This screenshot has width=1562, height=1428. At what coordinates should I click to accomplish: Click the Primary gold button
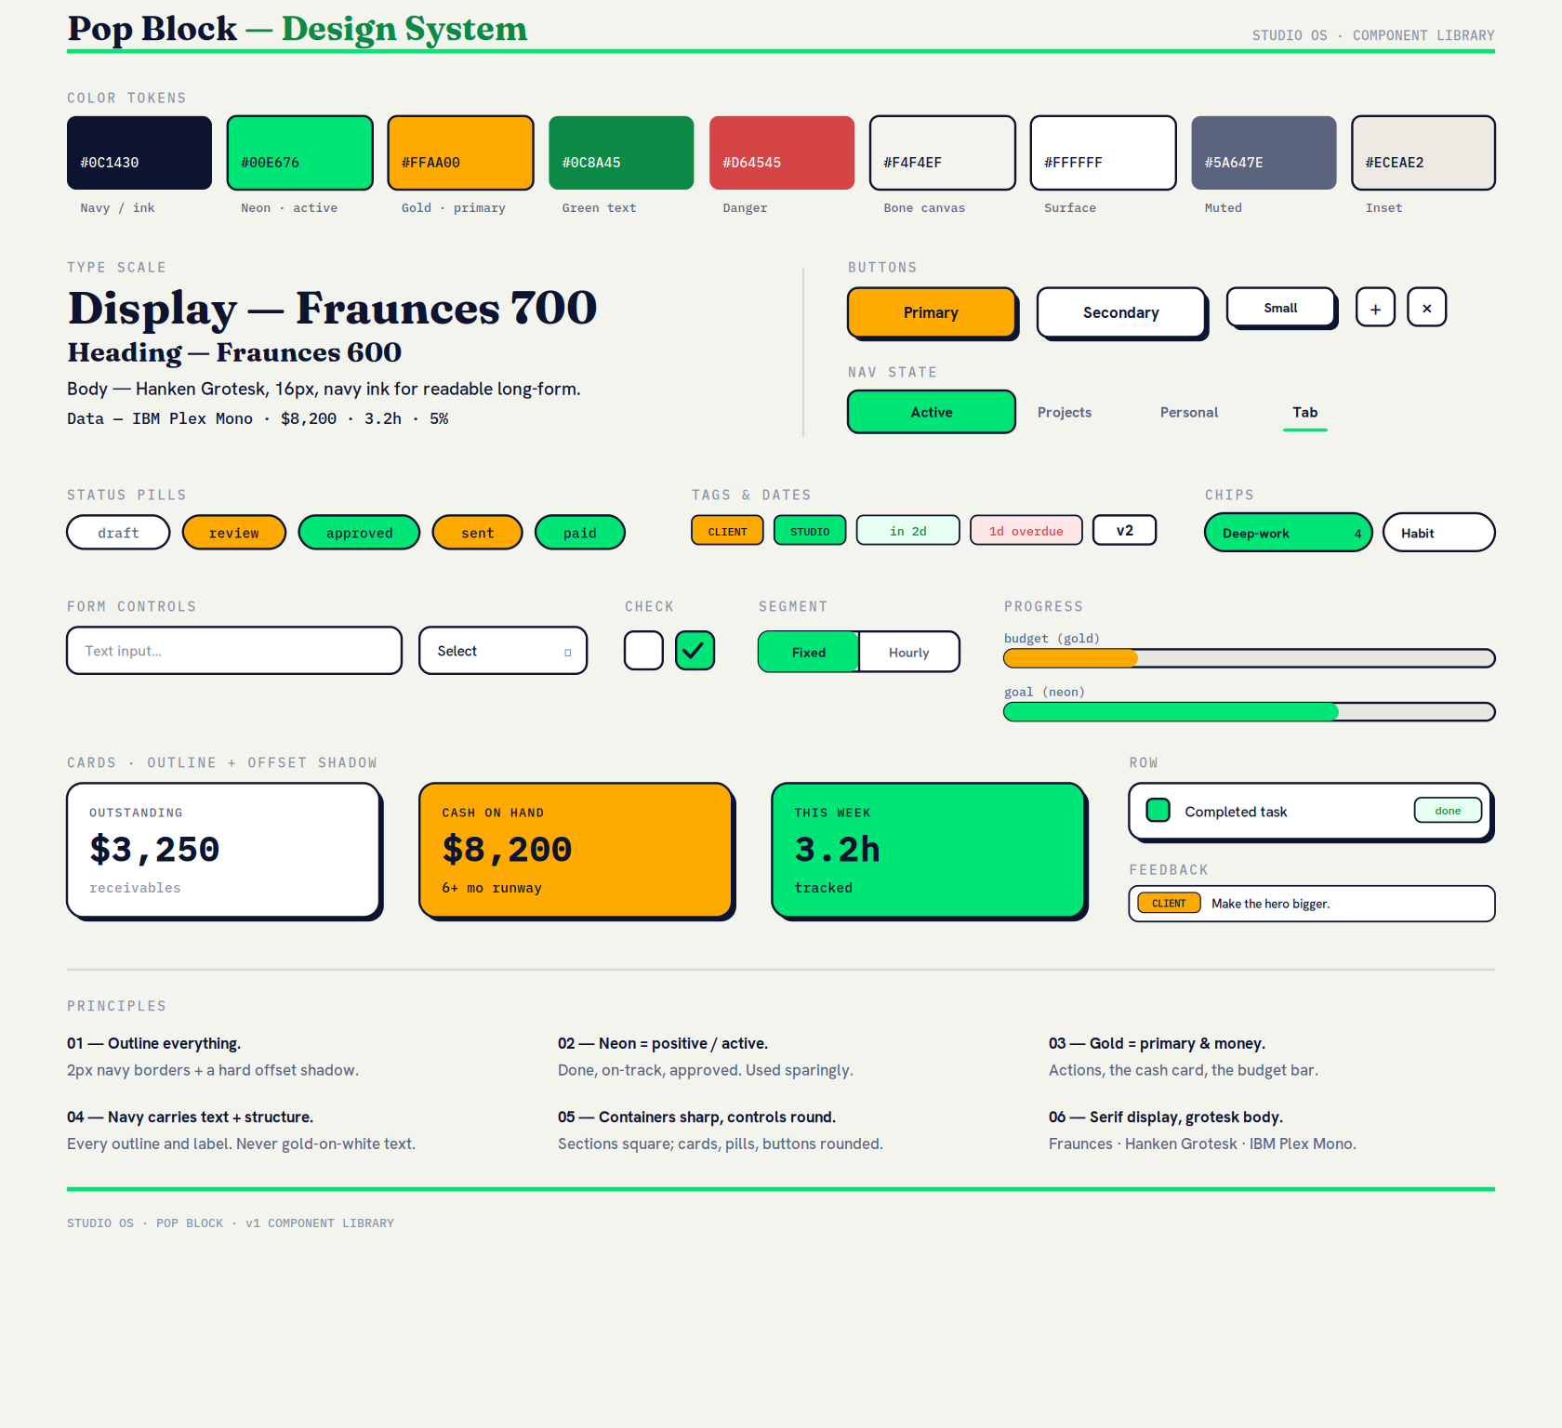pyautogui.click(x=931, y=312)
